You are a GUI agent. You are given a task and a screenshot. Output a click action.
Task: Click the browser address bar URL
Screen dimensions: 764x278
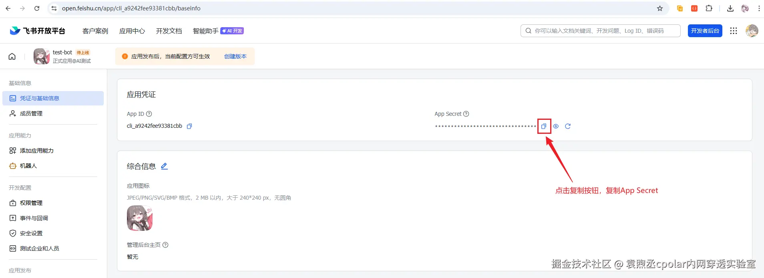pyautogui.click(x=131, y=8)
